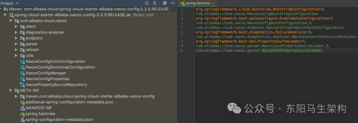Viewport: 358px width, 123px height.
Task: Collapse the com.alibaba.cloud.nacos package
Action: click(x=10, y=21)
